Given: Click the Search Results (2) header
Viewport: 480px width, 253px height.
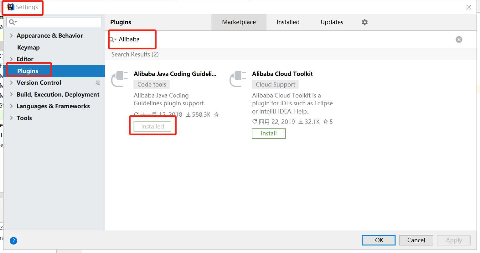Looking at the screenshot, I should pos(135,55).
